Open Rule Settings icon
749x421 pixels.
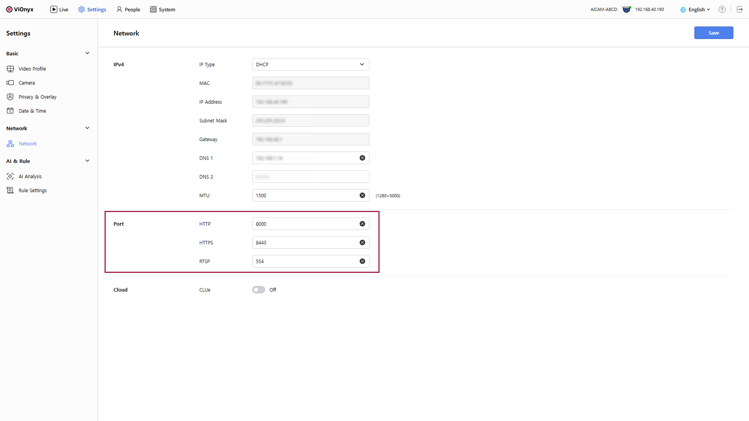[11, 190]
